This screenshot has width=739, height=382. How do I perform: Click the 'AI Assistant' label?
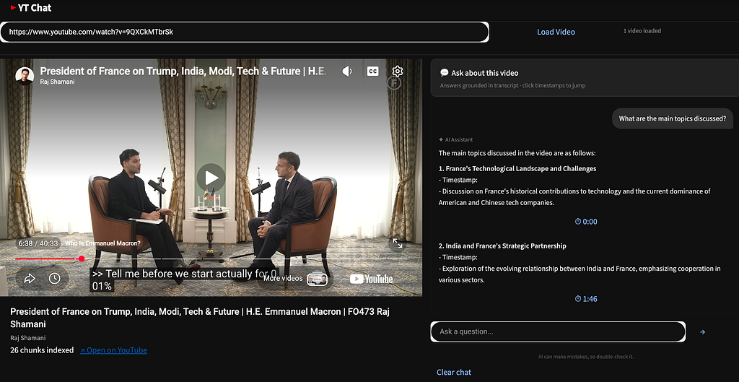click(x=456, y=139)
